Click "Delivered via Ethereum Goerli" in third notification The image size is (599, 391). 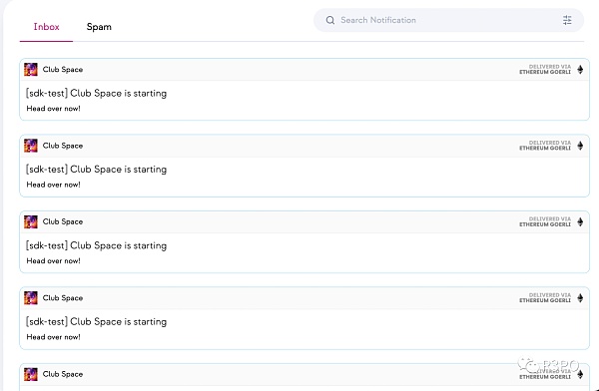(x=545, y=221)
